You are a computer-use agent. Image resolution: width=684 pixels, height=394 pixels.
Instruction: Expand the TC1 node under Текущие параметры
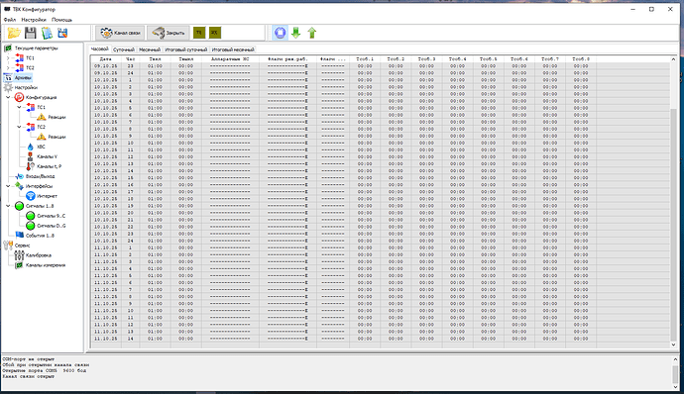coord(8,58)
